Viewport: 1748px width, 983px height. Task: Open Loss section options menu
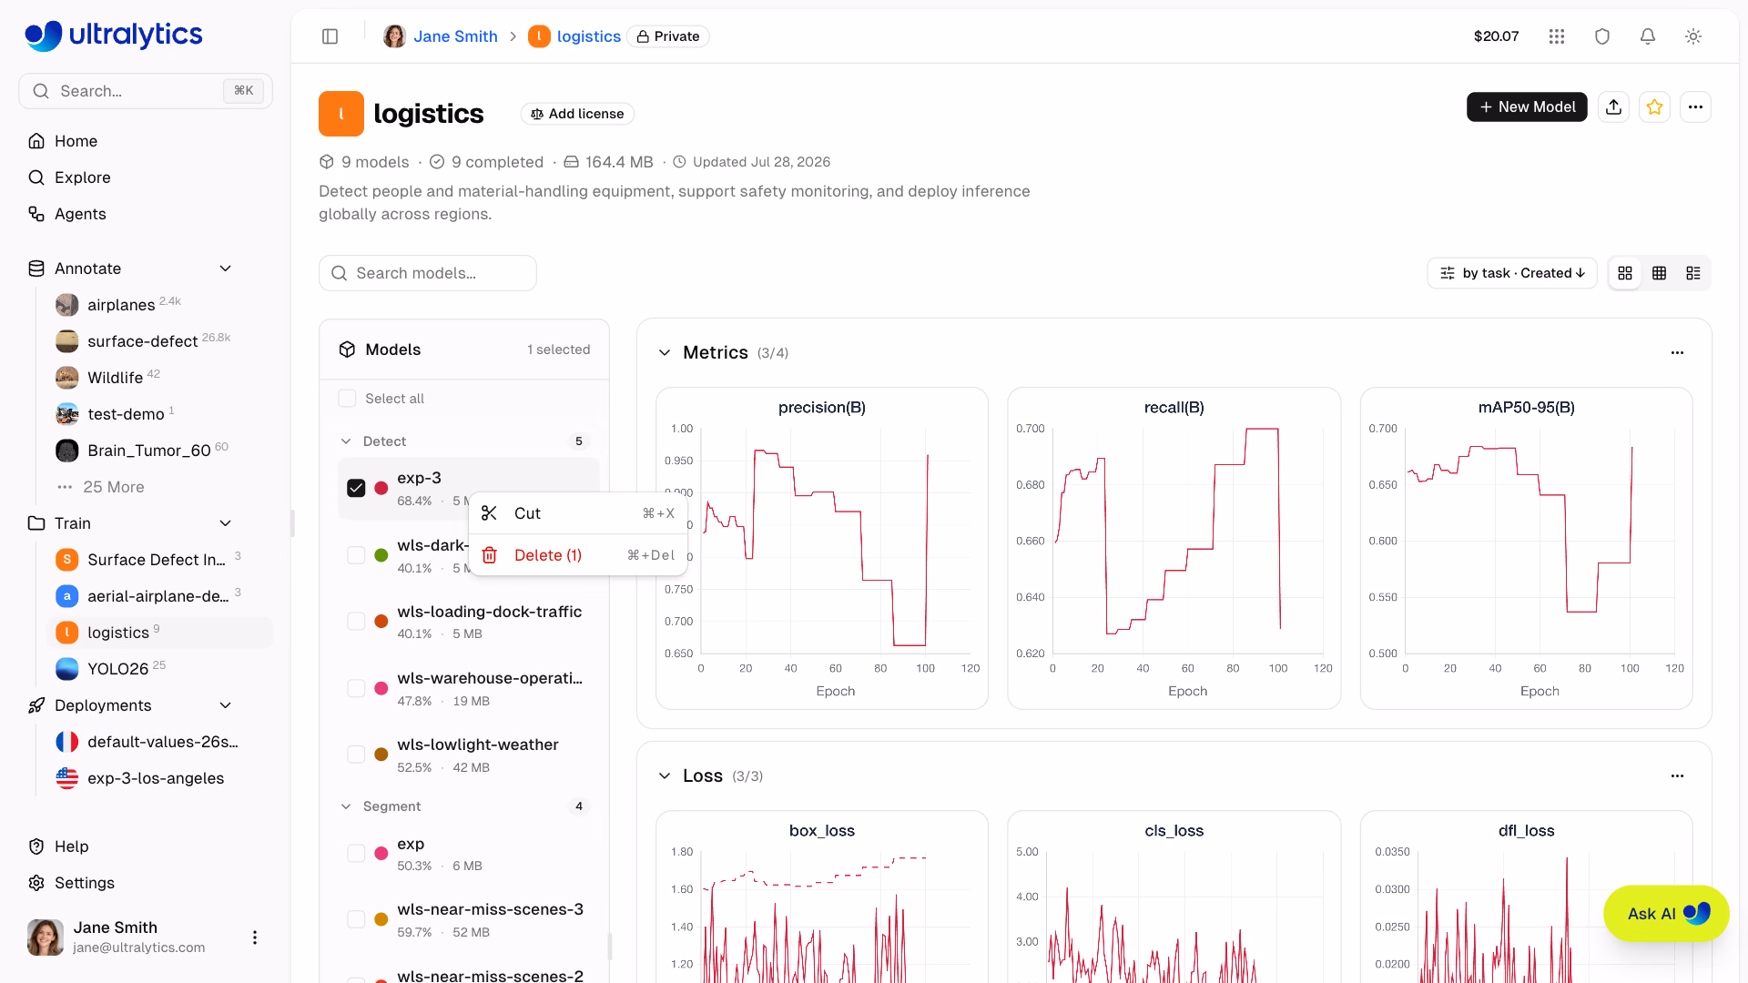(1677, 776)
